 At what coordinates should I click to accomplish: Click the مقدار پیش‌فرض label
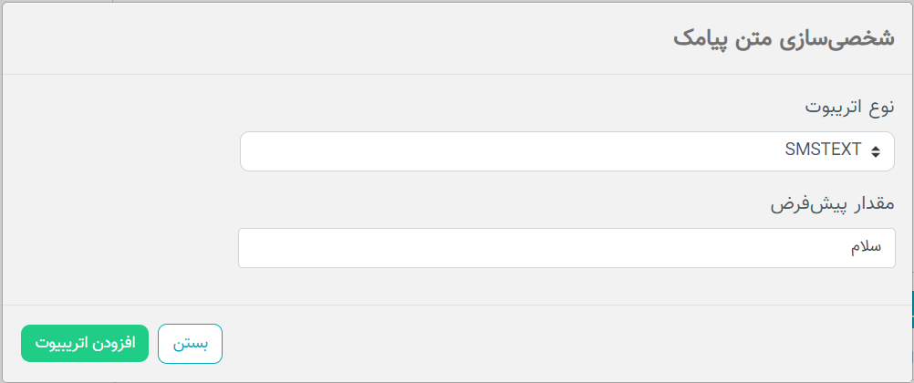(x=833, y=205)
